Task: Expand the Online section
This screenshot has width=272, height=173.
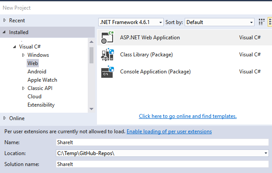Action: coord(5,118)
